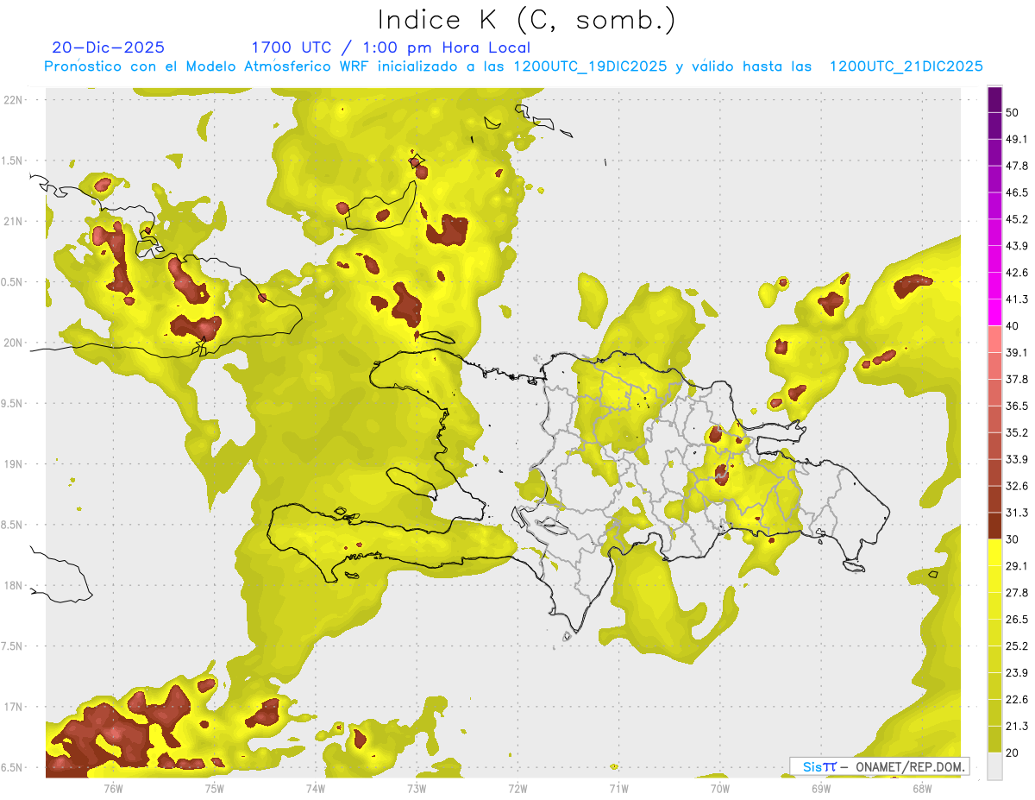Screen dimensions: 1035x800
Task: Click the "71W" longitude label
Action: click(x=618, y=787)
